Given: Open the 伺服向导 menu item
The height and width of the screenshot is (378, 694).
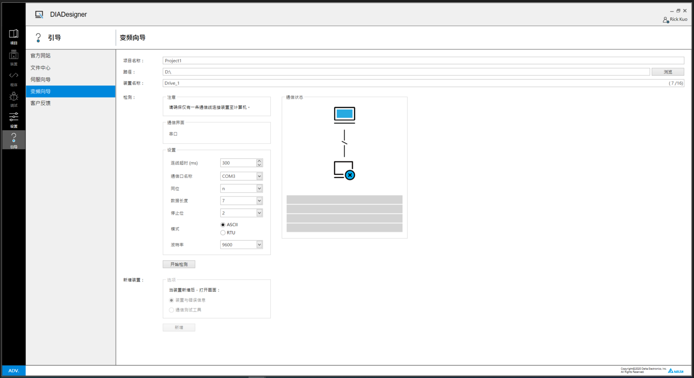Looking at the screenshot, I should click(41, 80).
